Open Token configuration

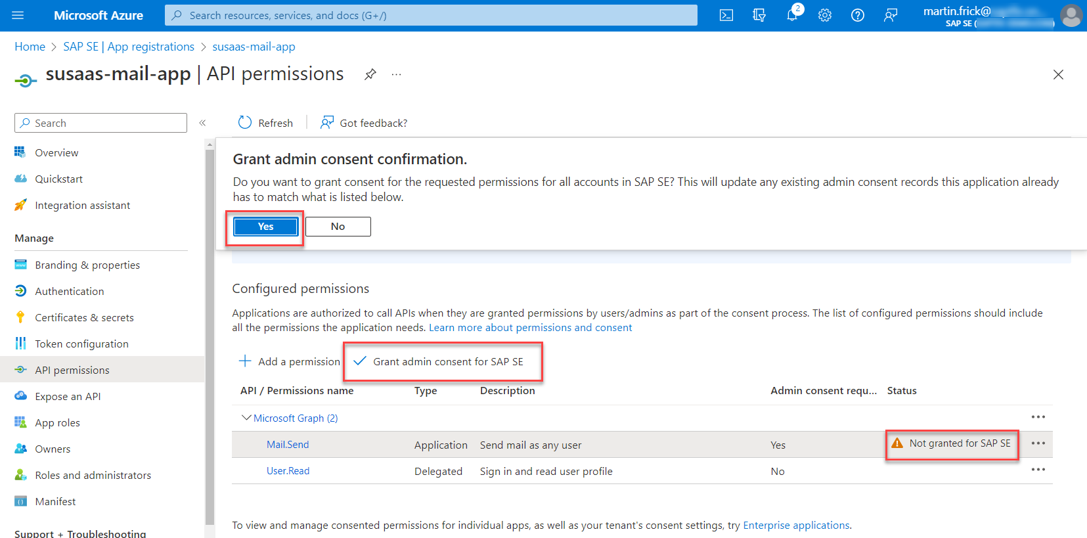81,344
